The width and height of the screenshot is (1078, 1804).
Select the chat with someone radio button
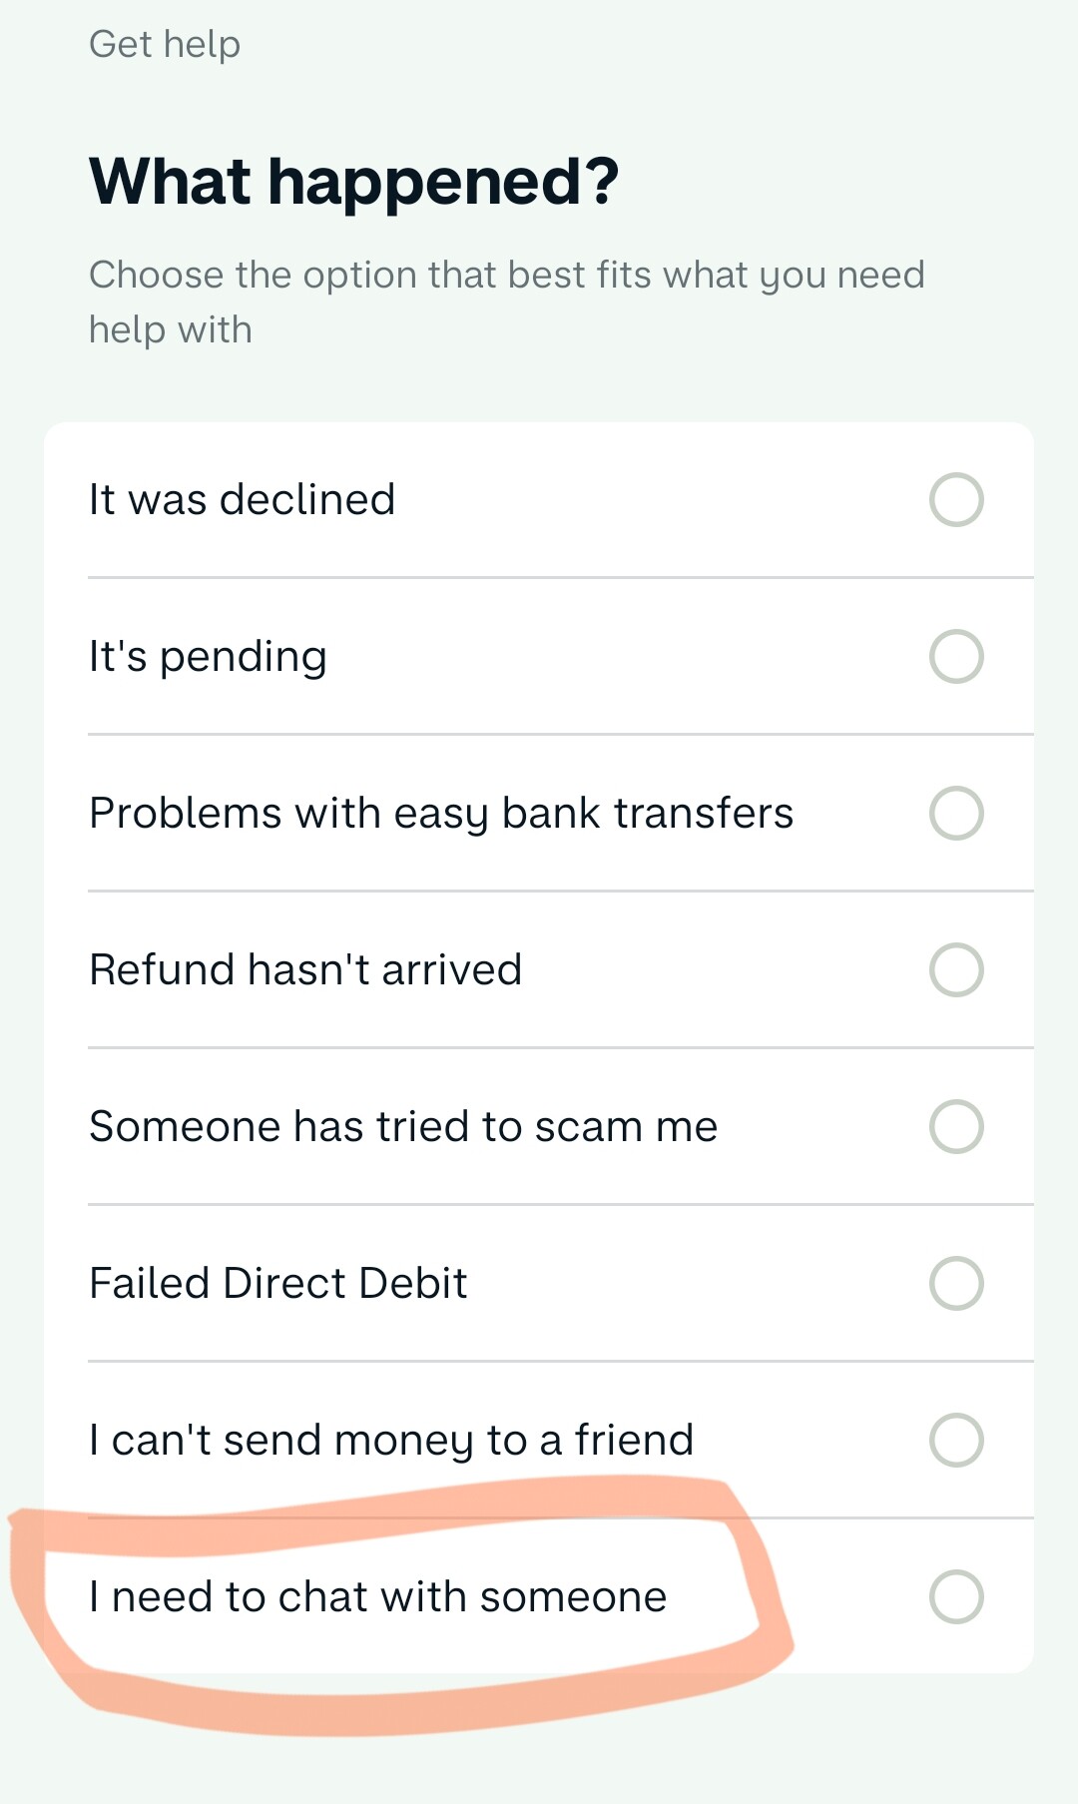[956, 1596]
